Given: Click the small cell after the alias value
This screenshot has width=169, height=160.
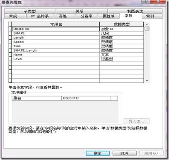Looking at the screenshot, I should (114, 98).
